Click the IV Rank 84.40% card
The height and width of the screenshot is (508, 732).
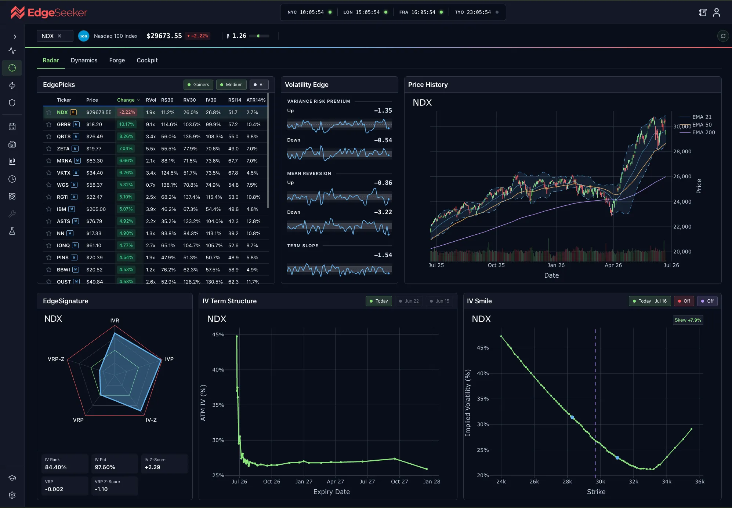click(x=65, y=464)
